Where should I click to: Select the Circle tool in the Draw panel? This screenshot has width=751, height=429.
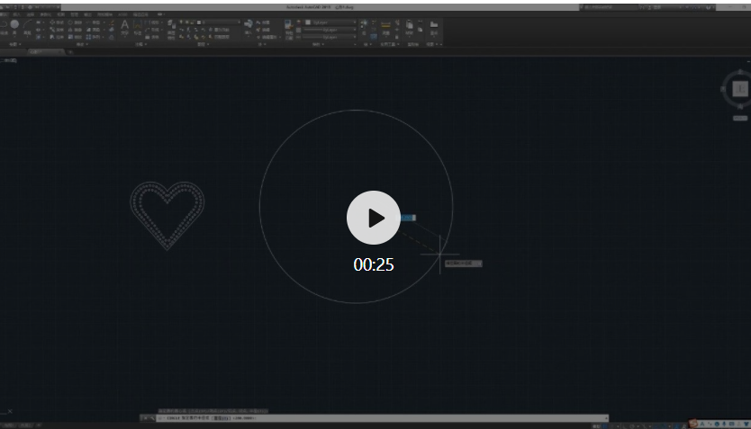point(14,27)
